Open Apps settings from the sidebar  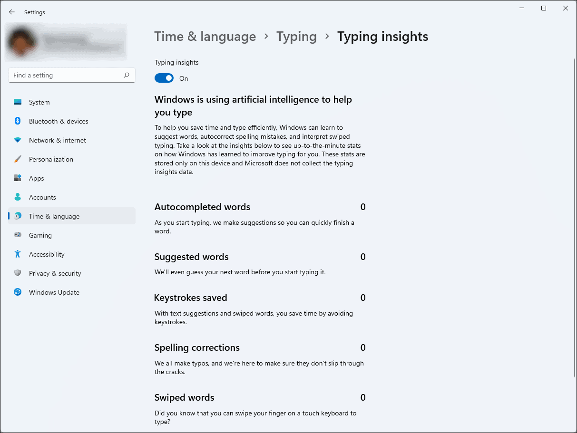point(17,178)
